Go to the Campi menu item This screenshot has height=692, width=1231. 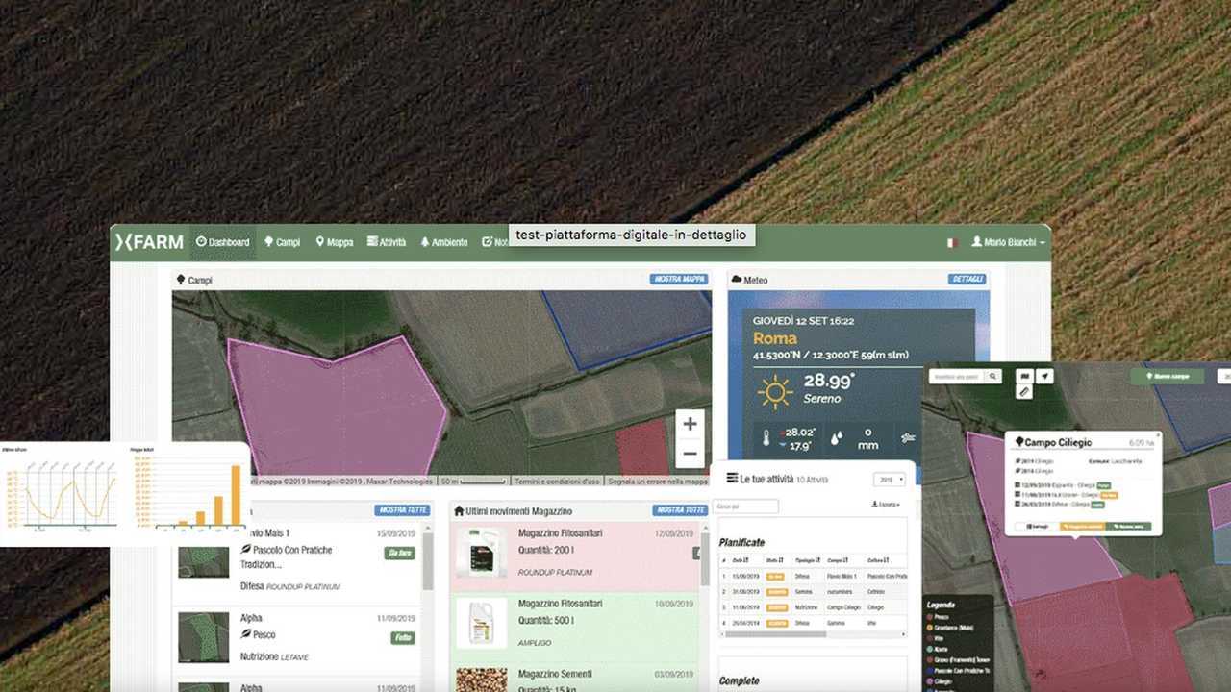(283, 242)
